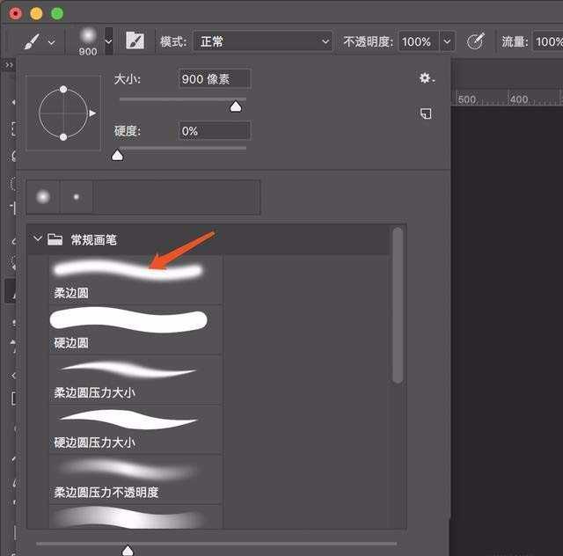Image resolution: width=563 pixels, height=556 pixels.
Task: Click the brush list vertical scrollbar
Action: (398, 308)
